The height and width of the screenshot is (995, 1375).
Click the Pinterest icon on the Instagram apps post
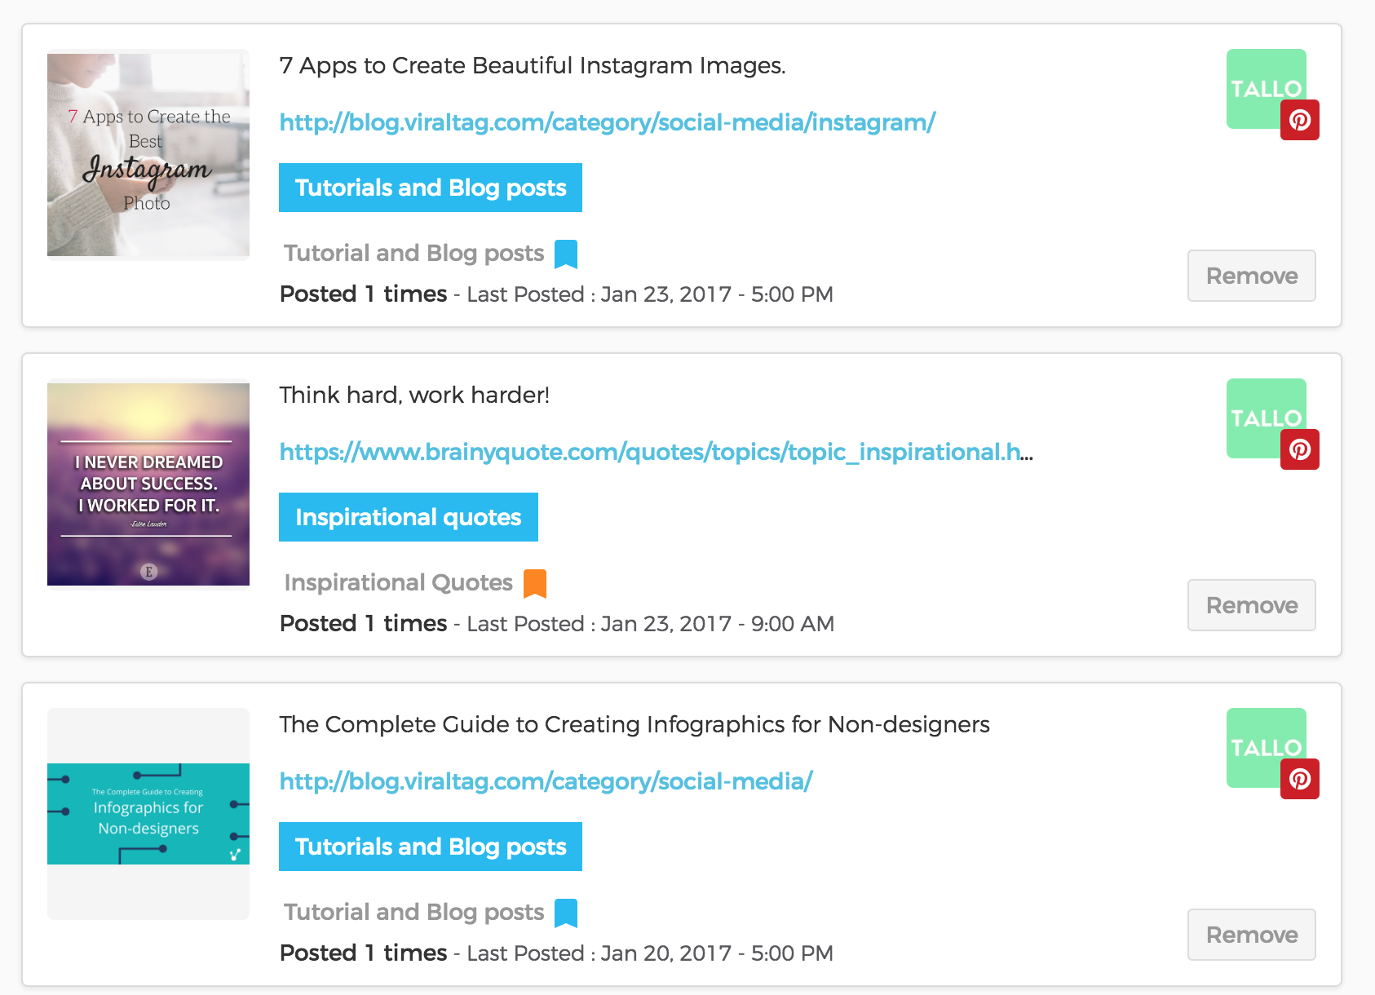(1299, 120)
